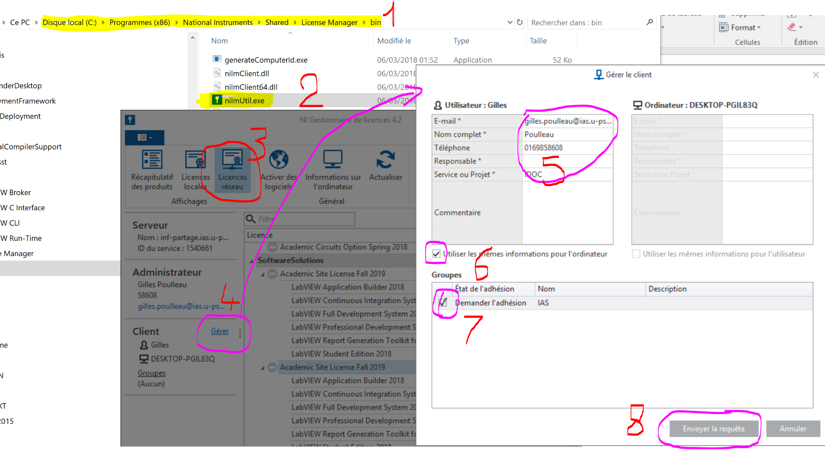825x456 pixels.
Task: Open the address bar history dropdown
Action: coord(509,22)
